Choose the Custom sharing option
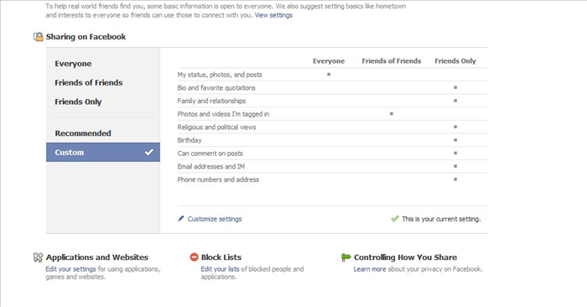Screen dimensions: 587x307 (103, 153)
